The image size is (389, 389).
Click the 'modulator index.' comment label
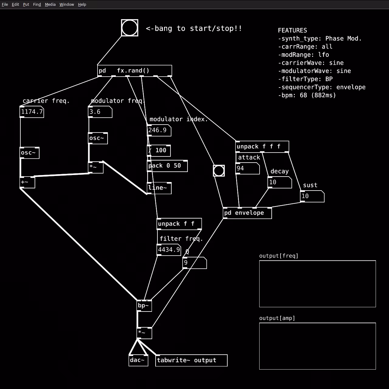(179, 119)
